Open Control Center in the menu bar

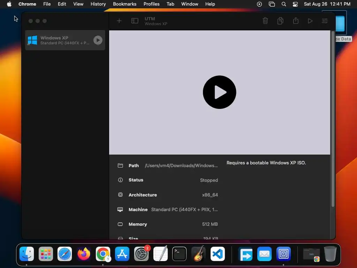[x=295, y=4]
